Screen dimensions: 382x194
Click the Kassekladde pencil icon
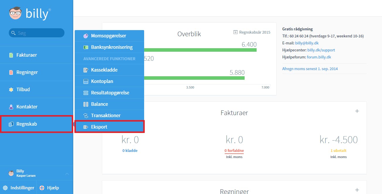click(x=86, y=70)
